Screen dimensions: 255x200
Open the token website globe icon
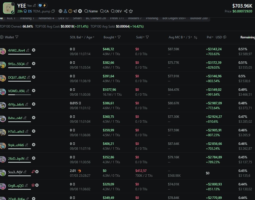(60, 11)
